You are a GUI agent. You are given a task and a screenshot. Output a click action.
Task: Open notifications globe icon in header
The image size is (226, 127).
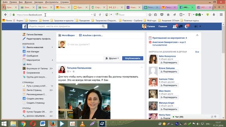click(186, 26)
